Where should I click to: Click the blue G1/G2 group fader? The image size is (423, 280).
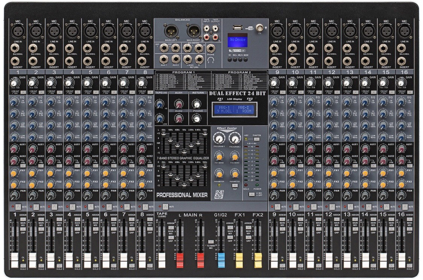tap(221, 260)
